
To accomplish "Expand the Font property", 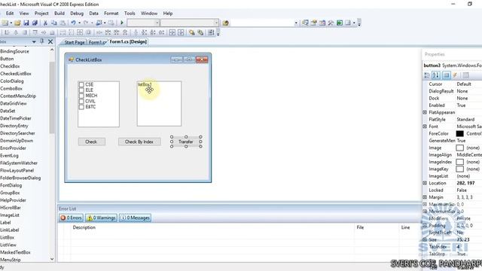I will [x=425, y=126].
